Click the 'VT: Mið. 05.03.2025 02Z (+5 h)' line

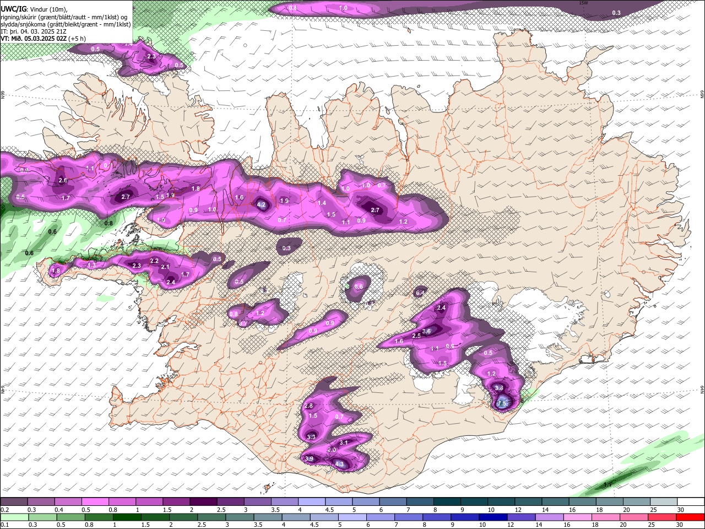click(x=43, y=39)
